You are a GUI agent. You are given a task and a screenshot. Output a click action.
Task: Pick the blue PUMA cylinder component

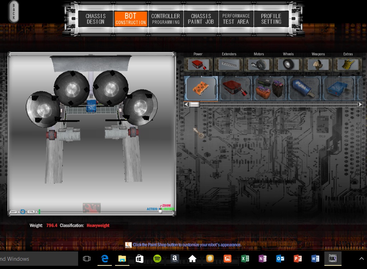pos(304,88)
